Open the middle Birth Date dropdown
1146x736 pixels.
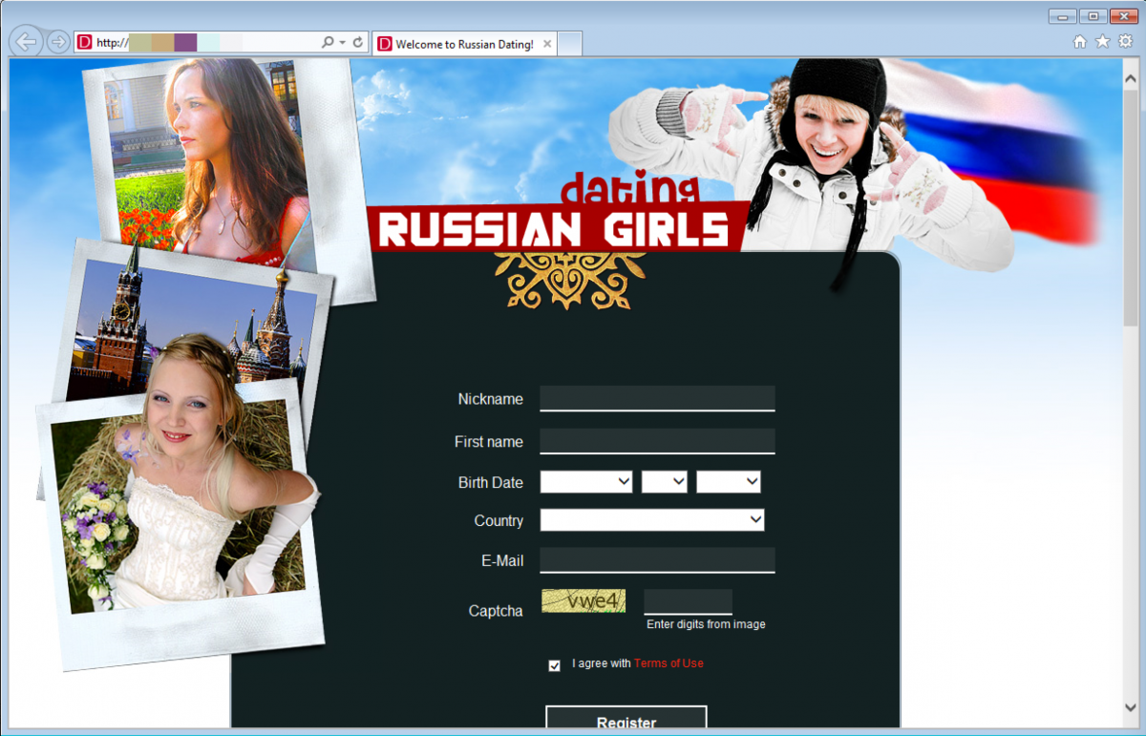pyautogui.click(x=665, y=482)
